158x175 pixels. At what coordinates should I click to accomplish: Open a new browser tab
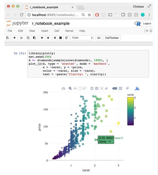pyautogui.click(x=81, y=8)
